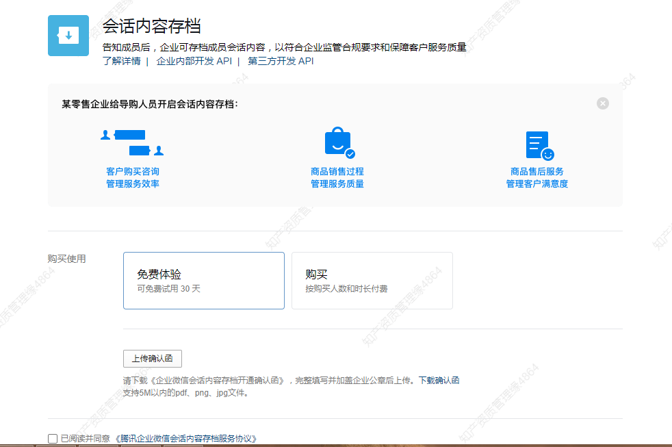Click the 商品售后服务 caption text
The image size is (672, 447).
tap(537, 172)
